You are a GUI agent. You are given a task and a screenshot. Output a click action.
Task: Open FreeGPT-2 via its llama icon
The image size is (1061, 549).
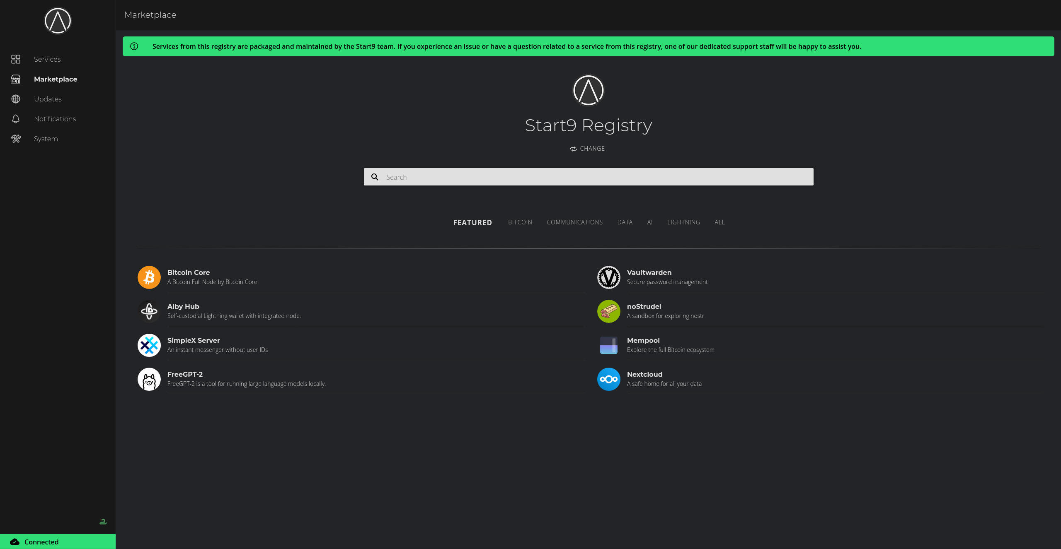point(149,379)
